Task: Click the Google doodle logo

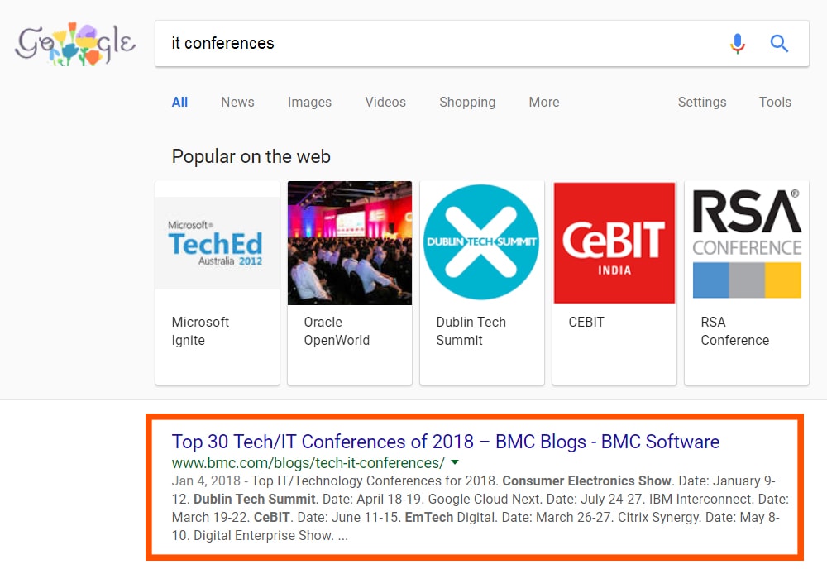Action: click(x=74, y=44)
